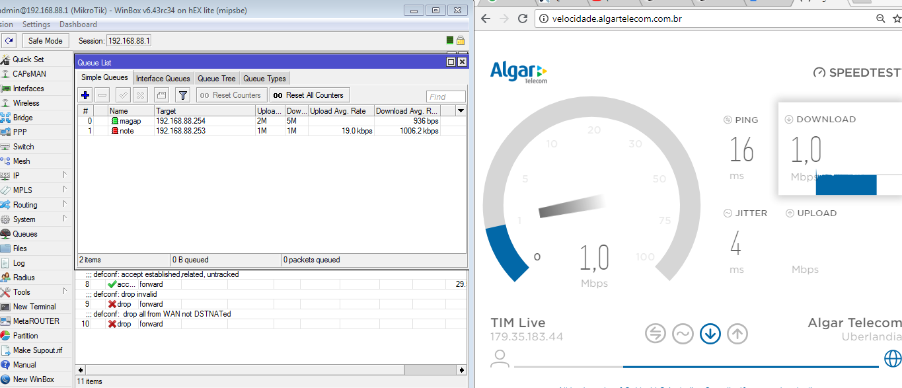Open MetaROUTER in the sidebar

coord(36,321)
